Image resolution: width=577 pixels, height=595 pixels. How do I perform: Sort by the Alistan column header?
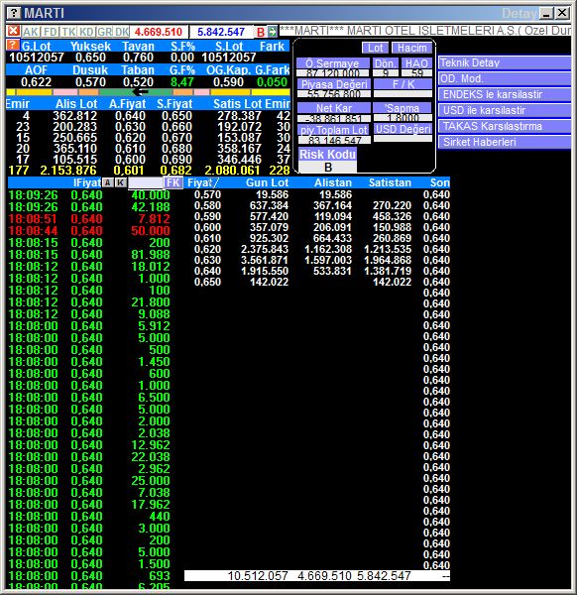pos(333,182)
